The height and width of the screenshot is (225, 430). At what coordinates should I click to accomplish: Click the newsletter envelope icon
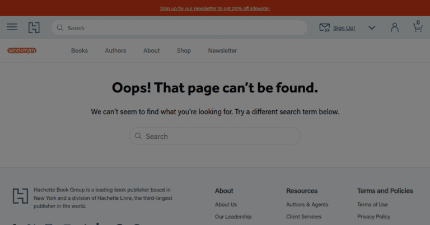click(x=324, y=27)
